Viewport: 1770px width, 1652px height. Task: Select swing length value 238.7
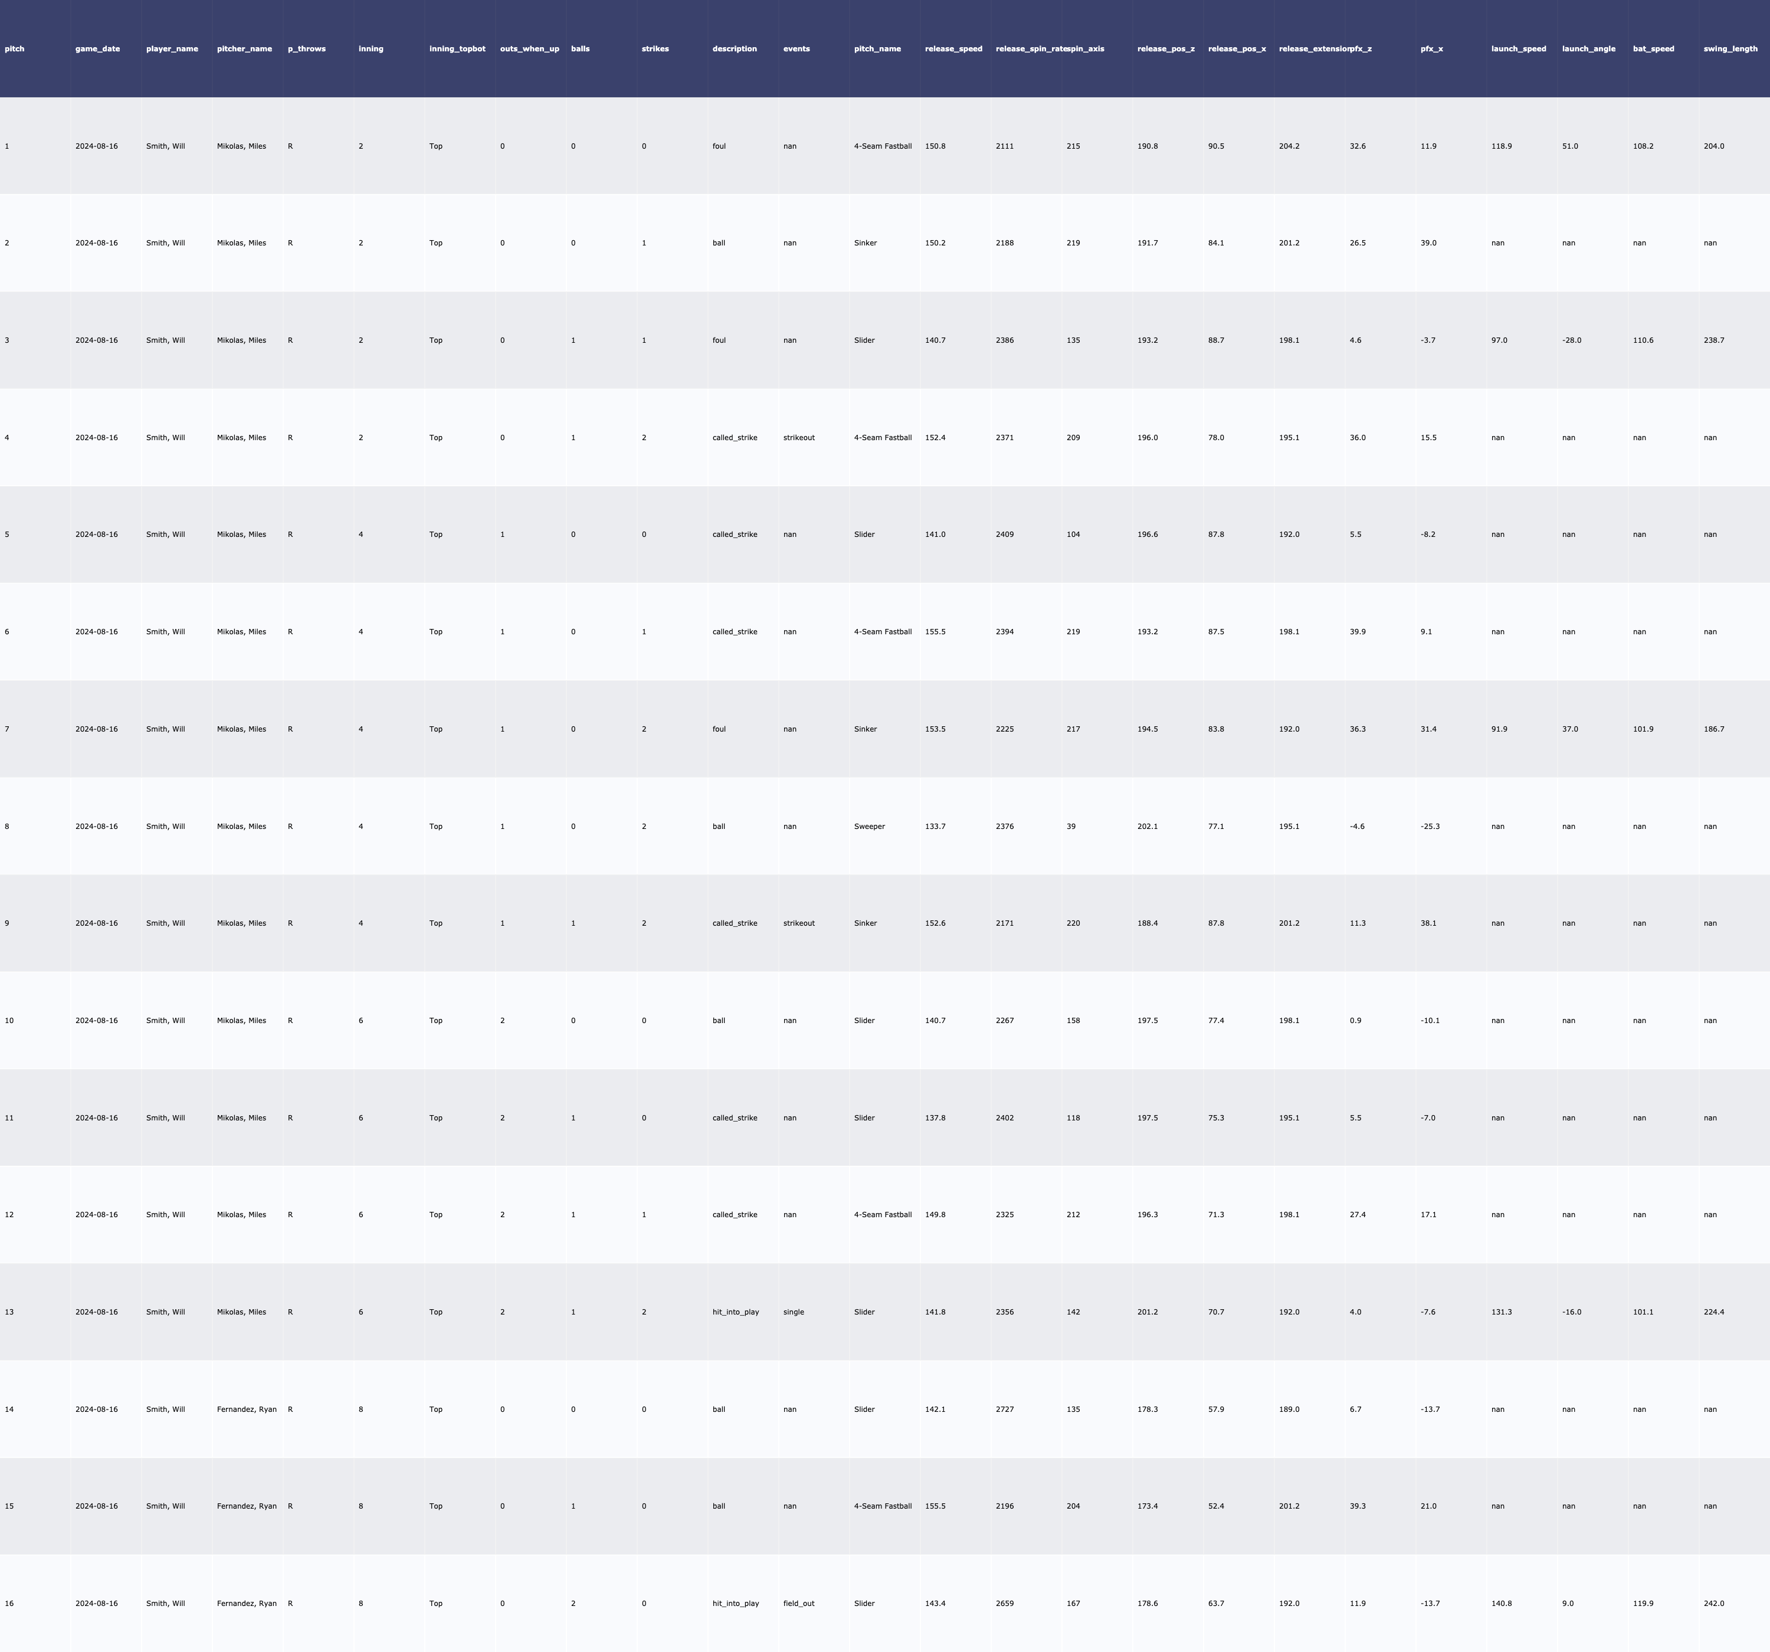click(1713, 340)
